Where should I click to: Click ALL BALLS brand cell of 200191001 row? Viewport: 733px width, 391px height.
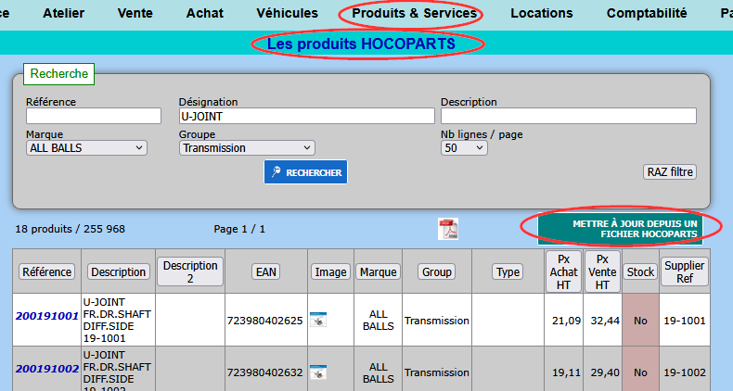[379, 320]
